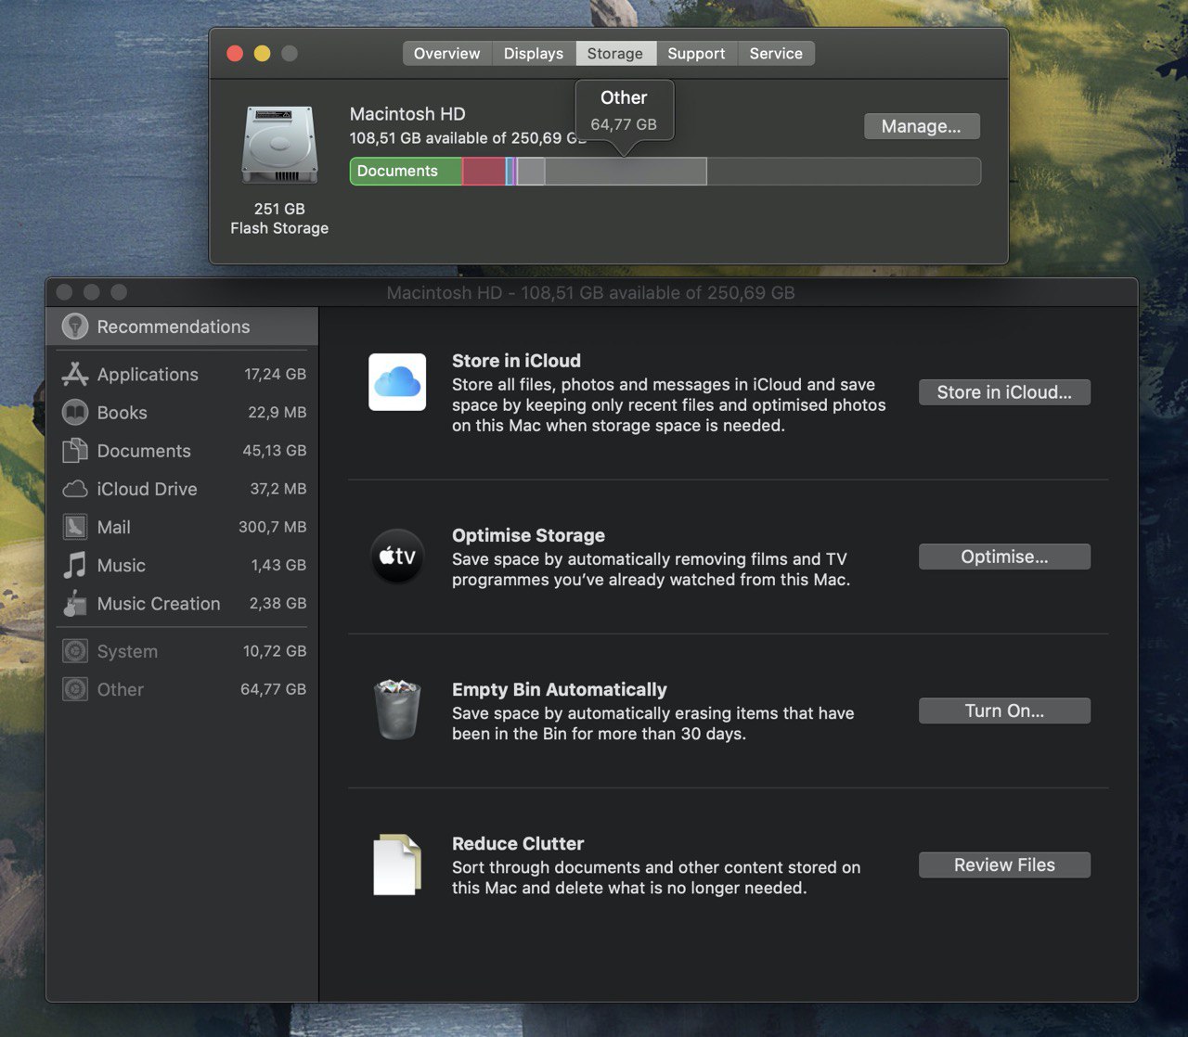Click the green Documents segment of storage bar
This screenshot has width=1188, height=1037.
(406, 172)
